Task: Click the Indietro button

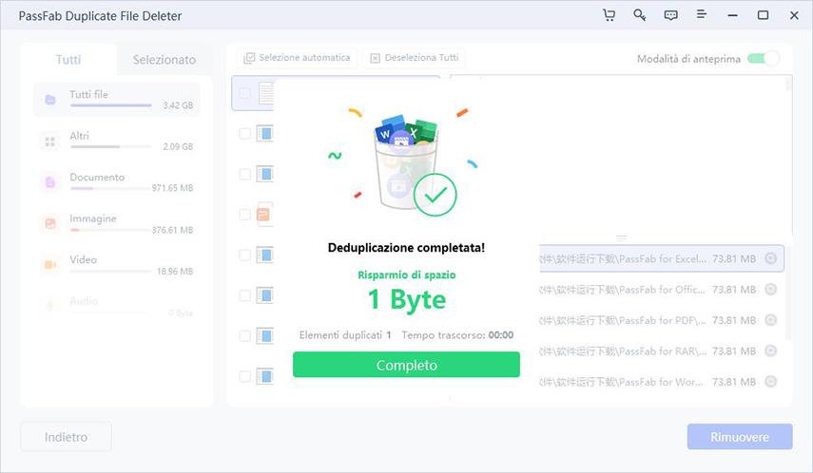Action: (66, 437)
